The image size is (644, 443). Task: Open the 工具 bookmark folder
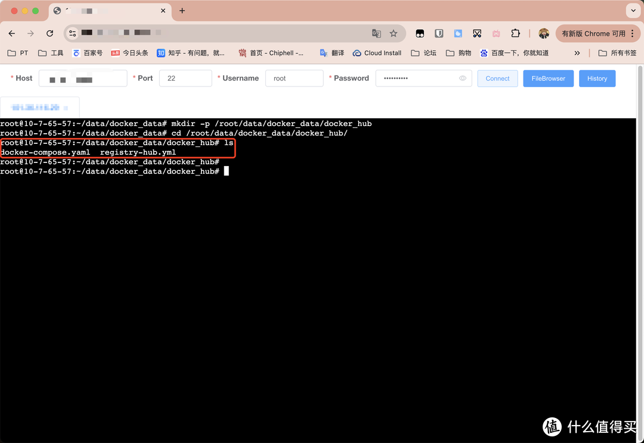51,53
